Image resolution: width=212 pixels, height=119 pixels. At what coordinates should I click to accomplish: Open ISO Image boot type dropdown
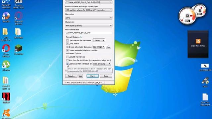click(x=99, y=47)
